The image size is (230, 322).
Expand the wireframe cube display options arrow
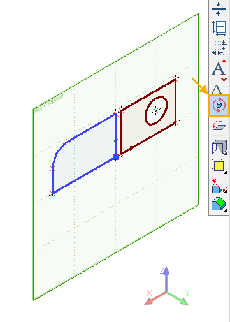click(x=225, y=153)
